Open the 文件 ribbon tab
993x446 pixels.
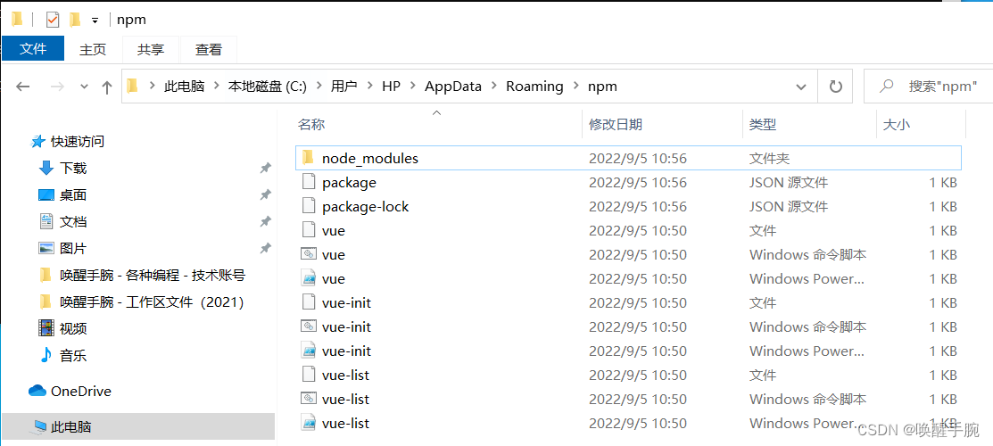(33, 49)
